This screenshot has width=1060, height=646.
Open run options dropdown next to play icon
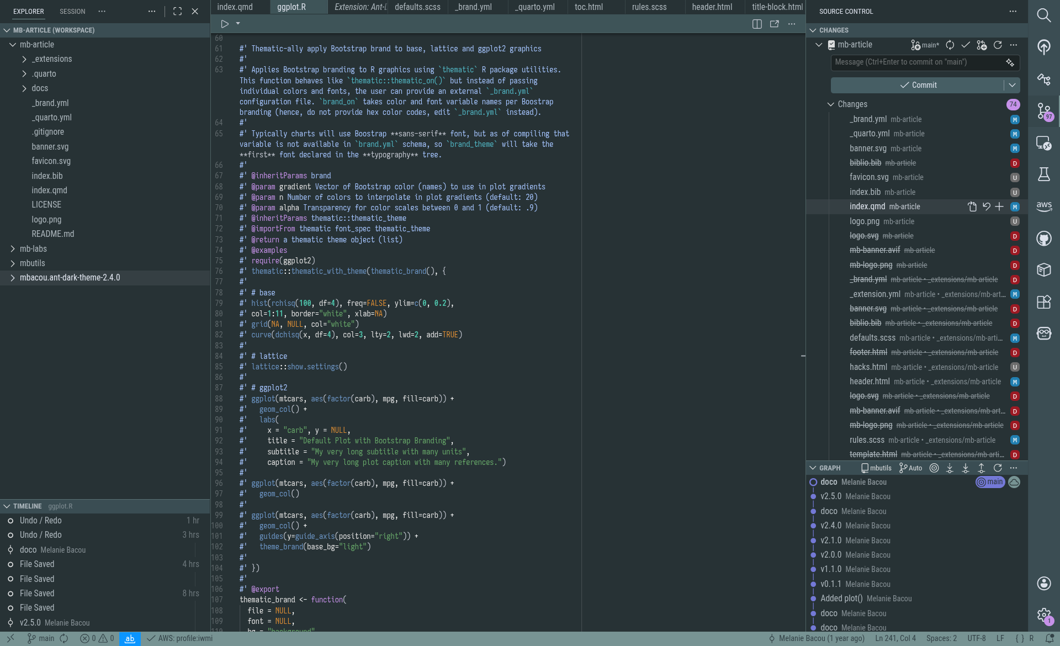(x=238, y=24)
